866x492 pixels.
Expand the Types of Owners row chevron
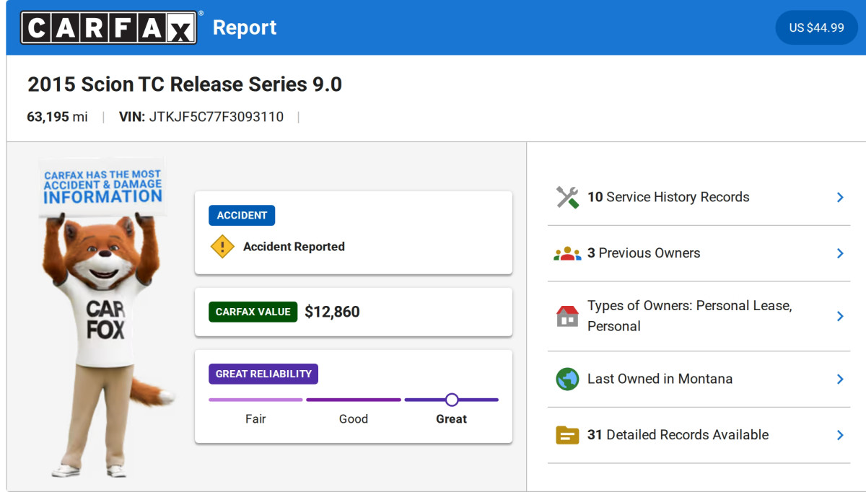click(x=840, y=316)
